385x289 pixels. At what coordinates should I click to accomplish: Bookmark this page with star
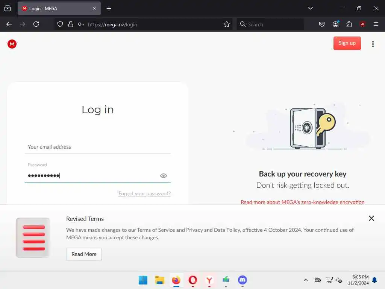(227, 24)
